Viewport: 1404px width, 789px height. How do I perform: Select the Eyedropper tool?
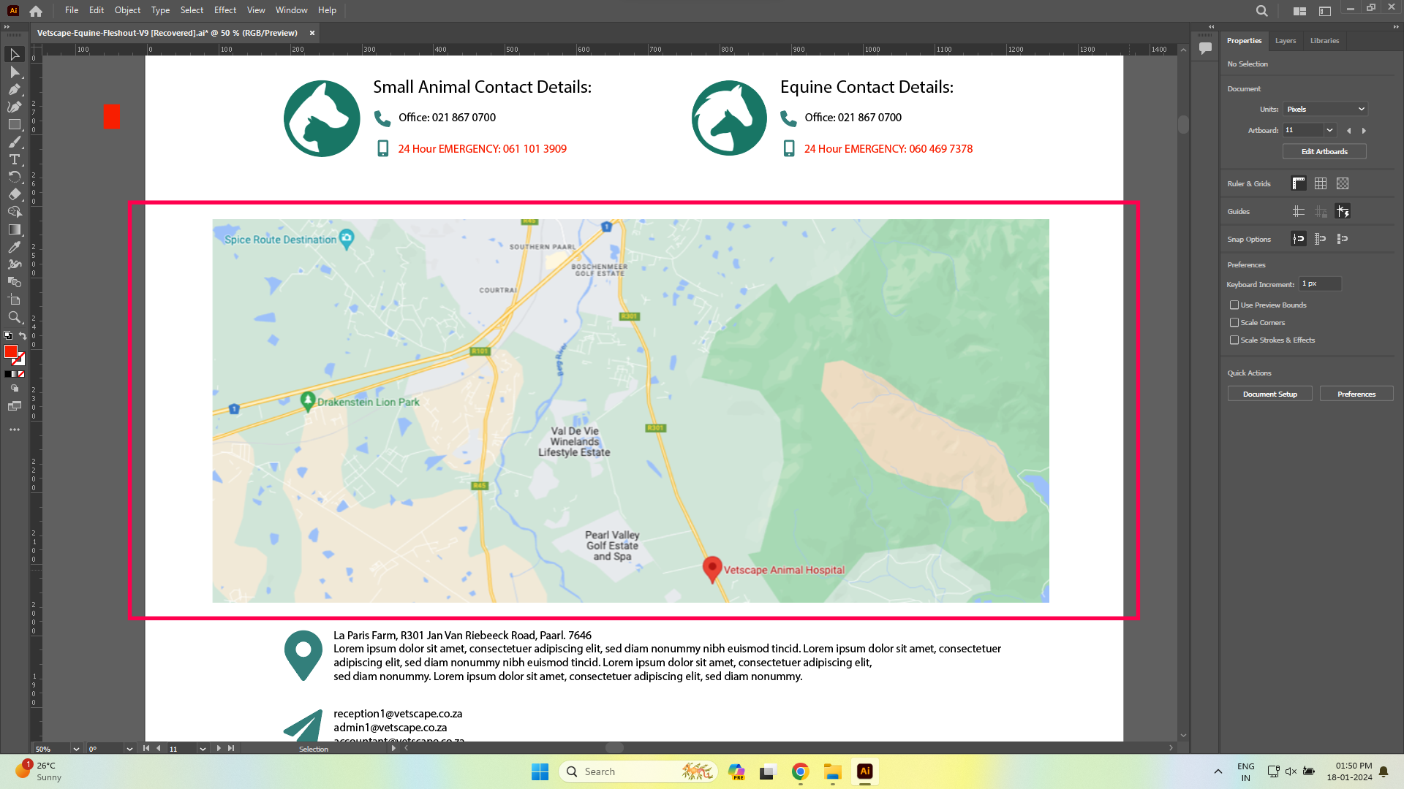coord(14,247)
